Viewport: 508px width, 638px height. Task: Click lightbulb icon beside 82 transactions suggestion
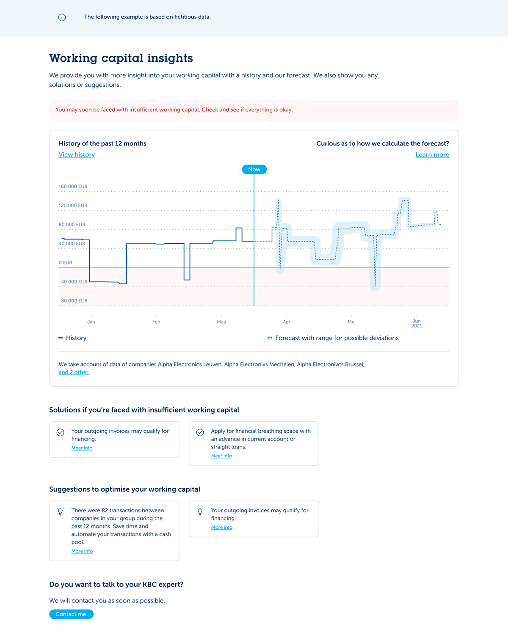(61, 511)
